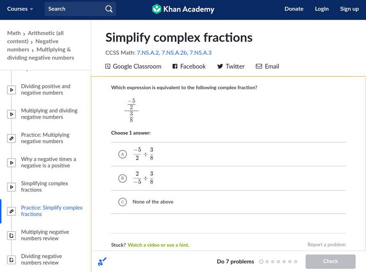Type in the Search field
Viewport: 366px width, 272px height.
point(75,9)
